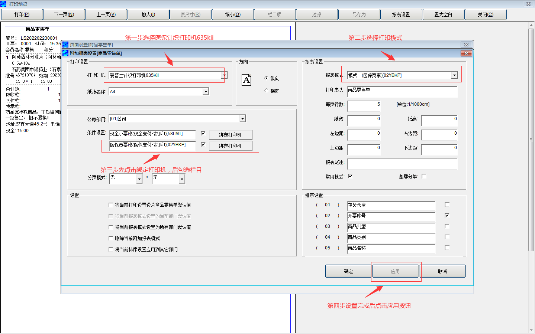Check the 删除当前附加报表模式 option

point(111,238)
